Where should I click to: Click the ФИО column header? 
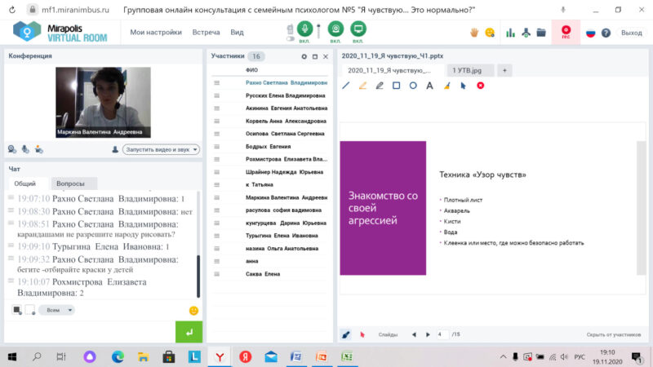[251, 70]
